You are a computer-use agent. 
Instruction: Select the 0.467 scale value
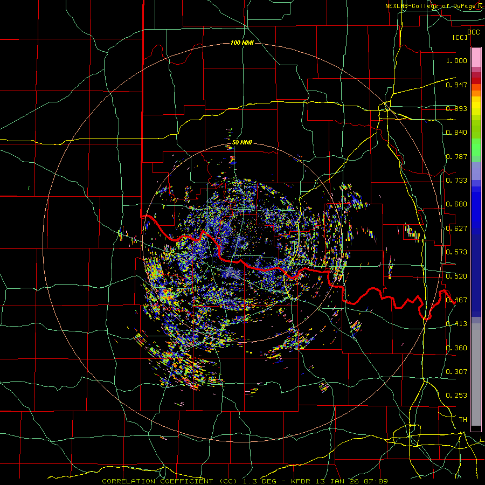pos(456,300)
